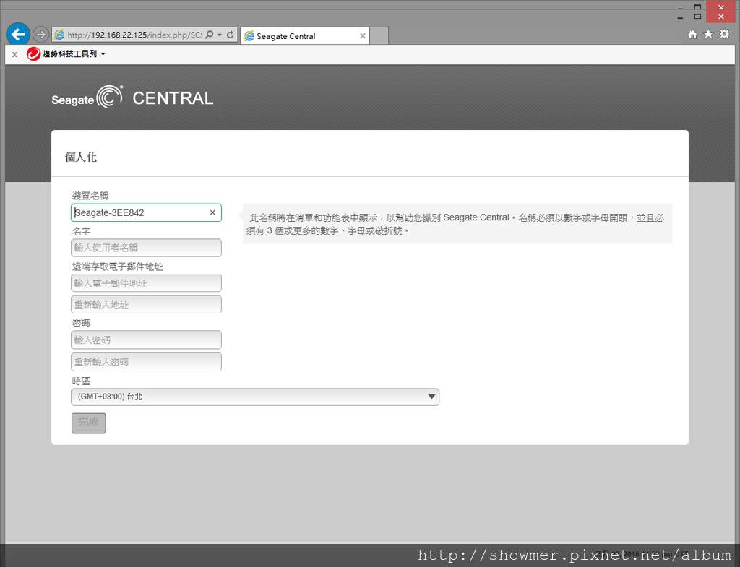Click the 個人化 heading text
This screenshot has width=740, height=567.
81,157
